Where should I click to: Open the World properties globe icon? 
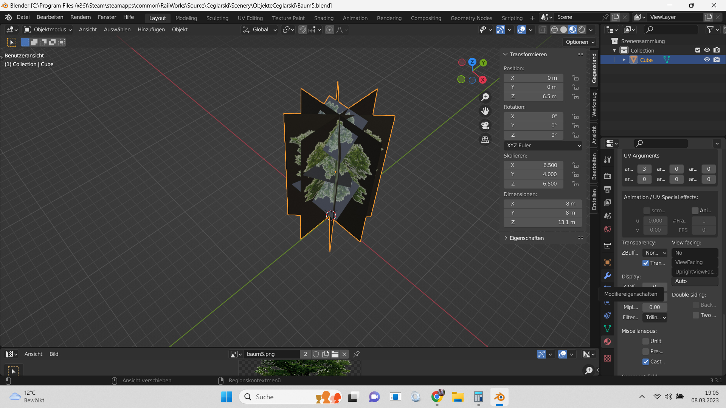[607, 229]
